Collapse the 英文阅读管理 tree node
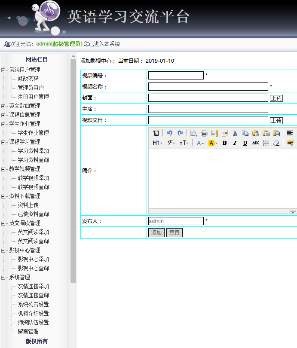This screenshot has width=297, height=348. pyautogui.click(x=3, y=223)
